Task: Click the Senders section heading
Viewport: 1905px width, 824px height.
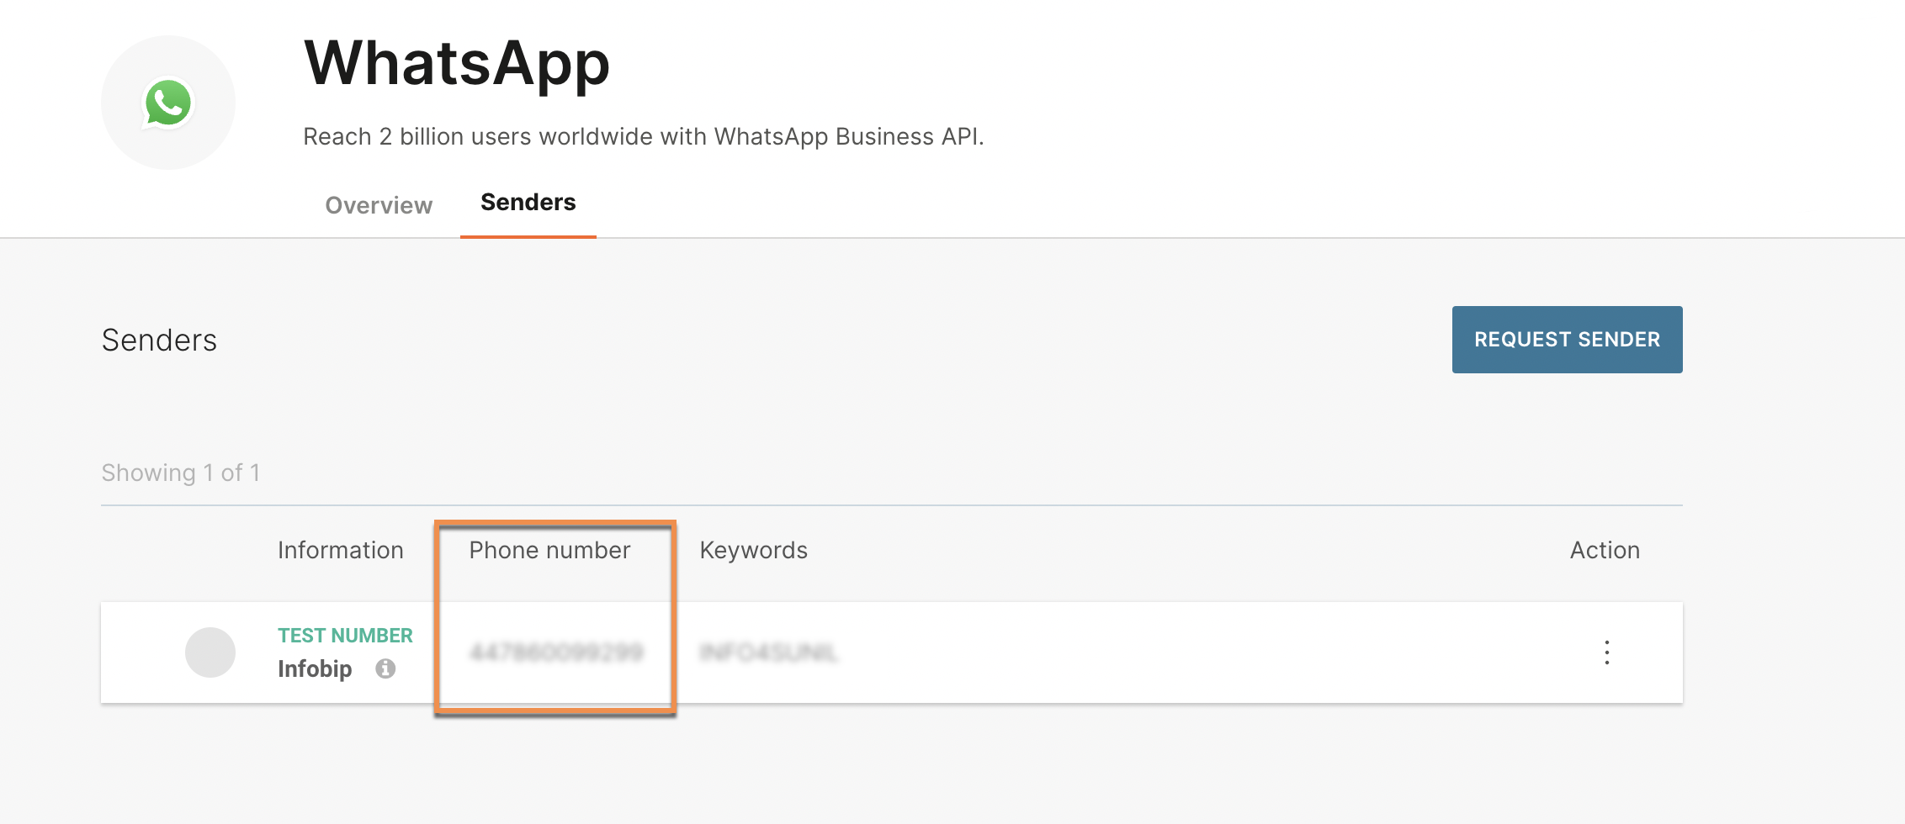Action: coord(159,340)
